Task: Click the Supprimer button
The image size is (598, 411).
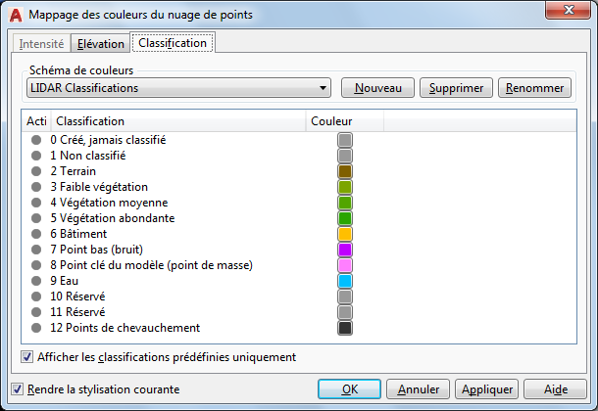Action: (x=456, y=88)
